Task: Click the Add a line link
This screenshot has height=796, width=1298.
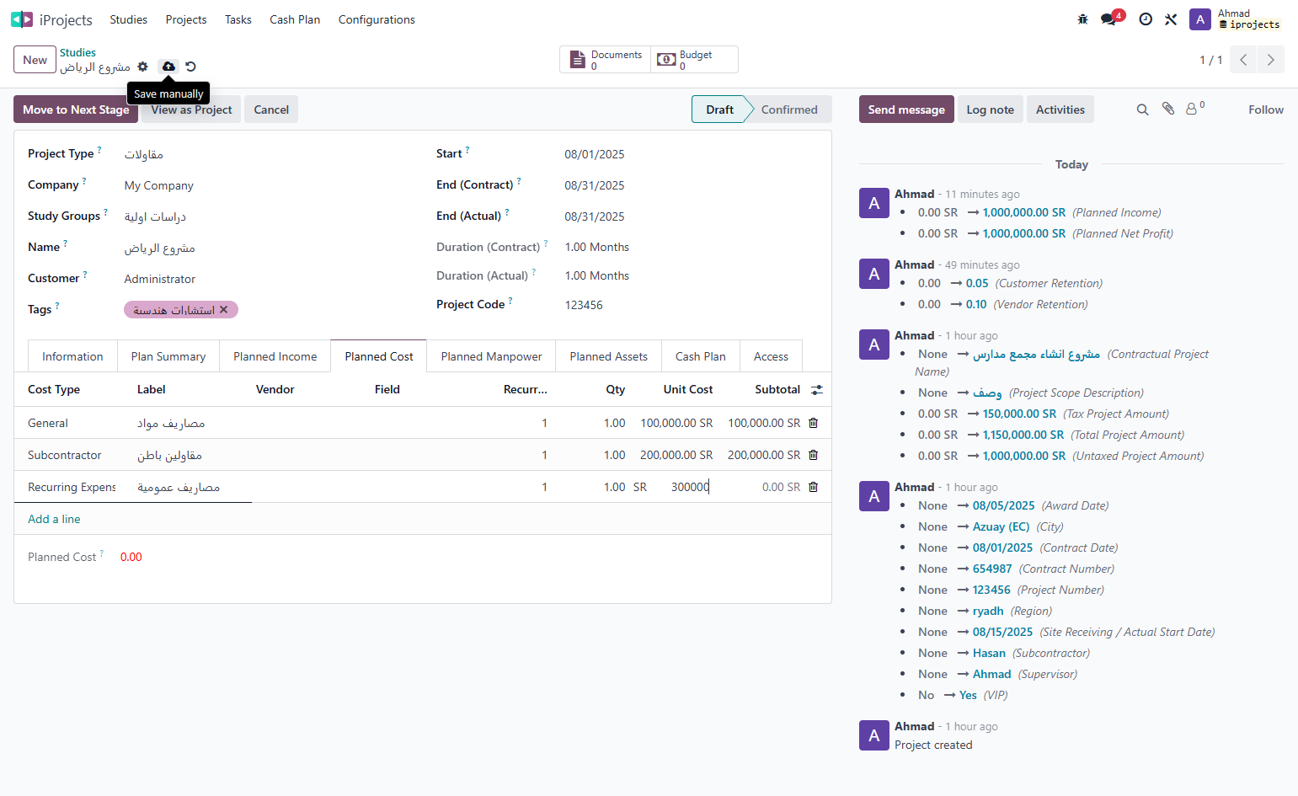Action: coord(54,519)
